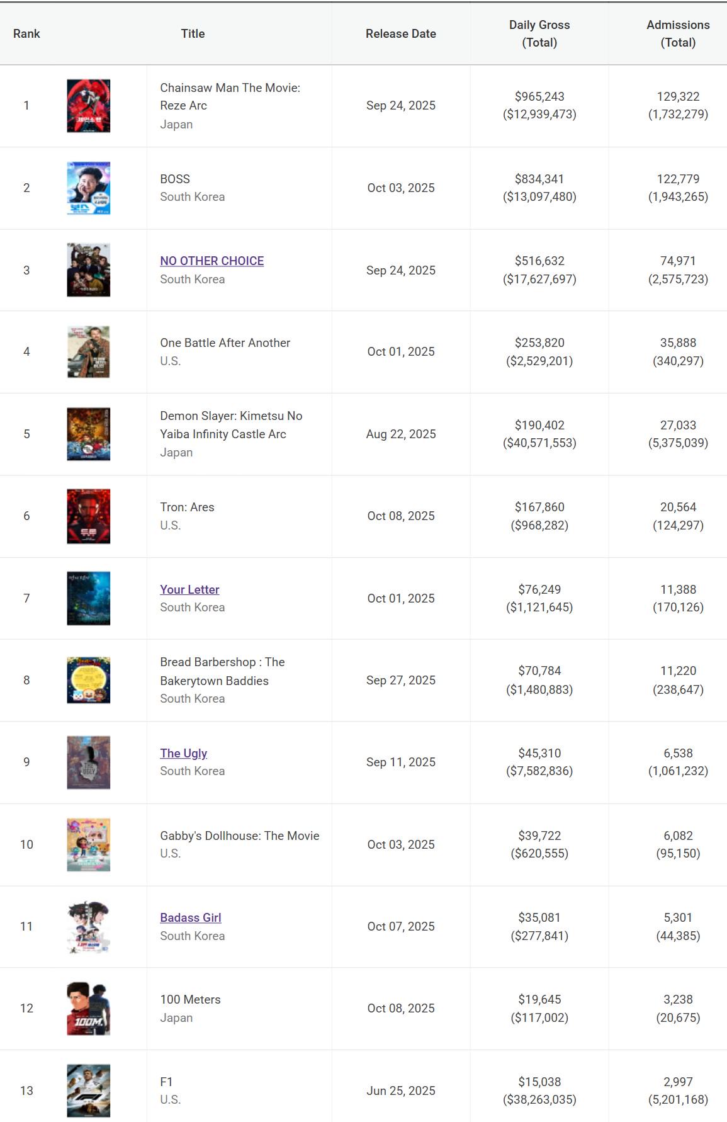This screenshot has height=1122, width=727.
Task: Click the Title column header
Action: pos(193,33)
